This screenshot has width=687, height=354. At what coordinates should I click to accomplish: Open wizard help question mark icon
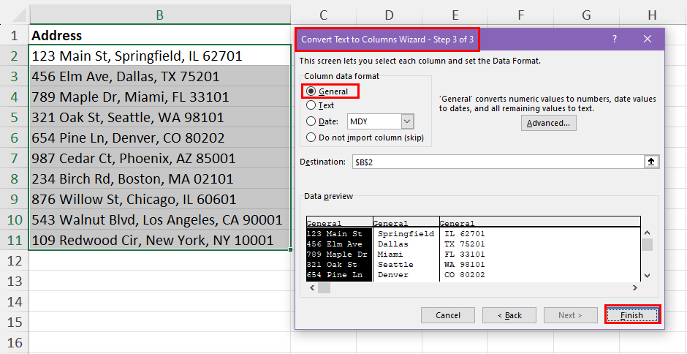(x=615, y=39)
